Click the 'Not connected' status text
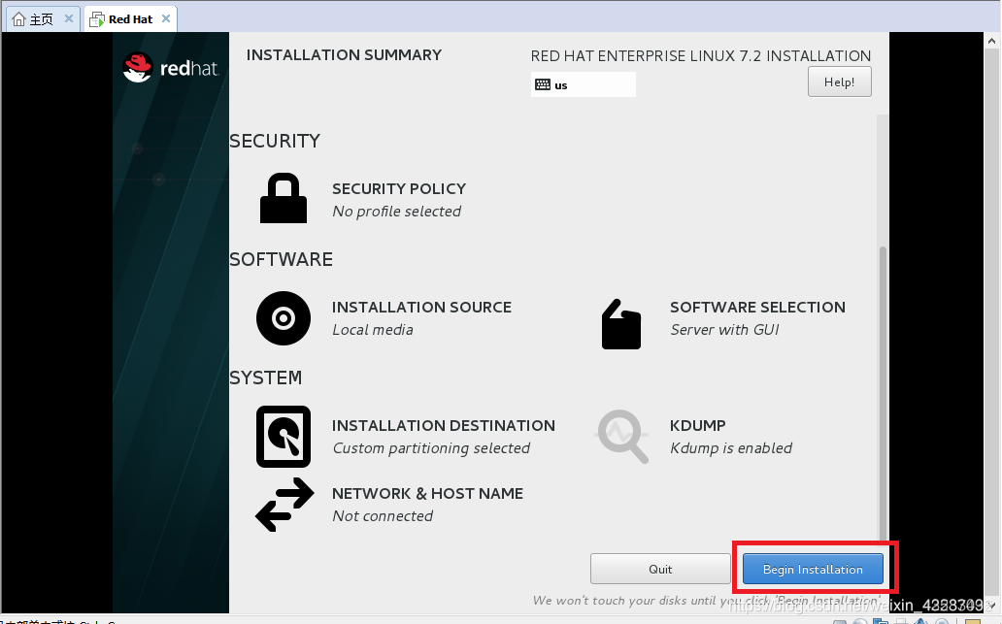 click(383, 516)
